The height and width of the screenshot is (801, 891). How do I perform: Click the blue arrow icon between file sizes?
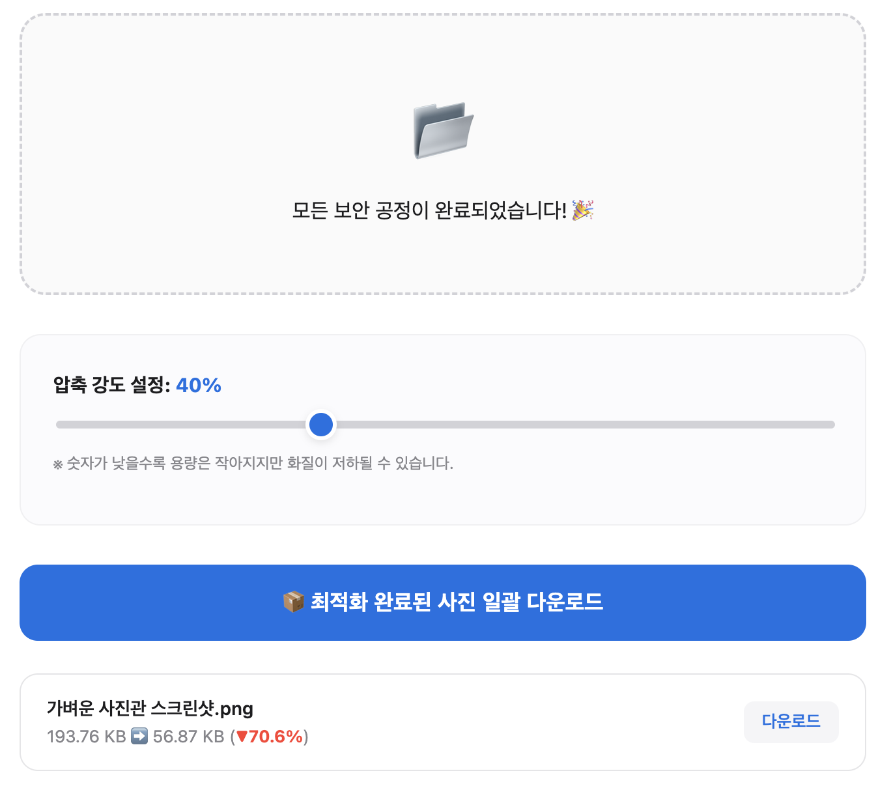pyautogui.click(x=140, y=737)
